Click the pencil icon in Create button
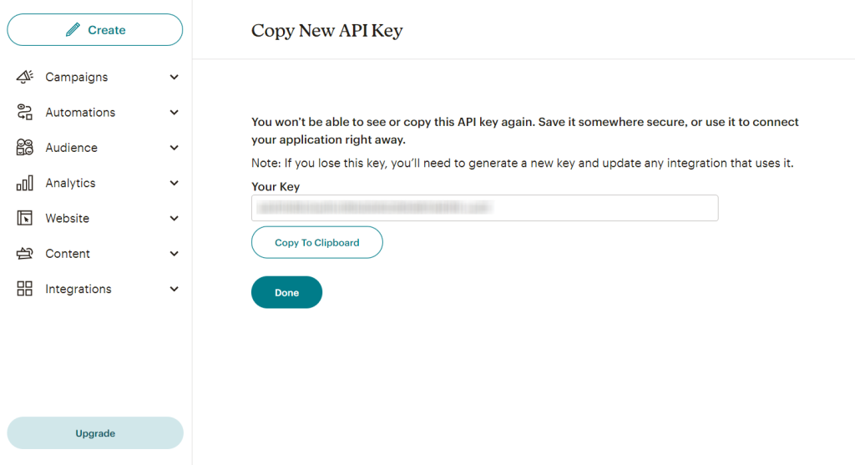 tap(73, 30)
